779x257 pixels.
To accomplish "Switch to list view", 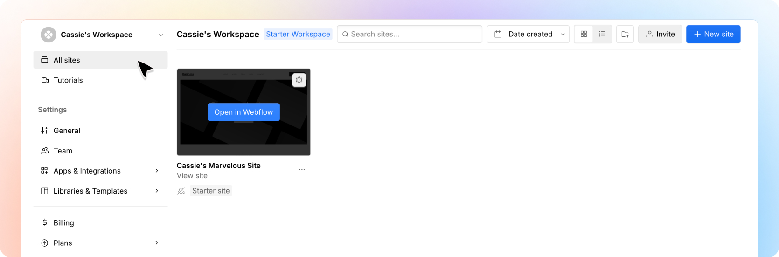I will [x=602, y=34].
